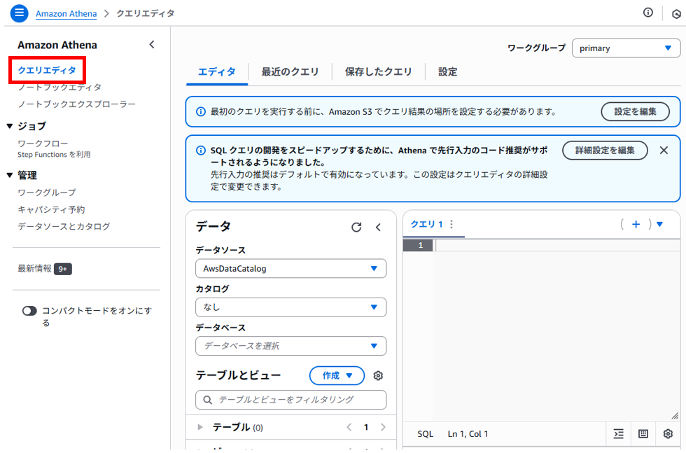Screen dimensions: 686x453
Task: Expand the テーブル (0) section
Action: 200,427
